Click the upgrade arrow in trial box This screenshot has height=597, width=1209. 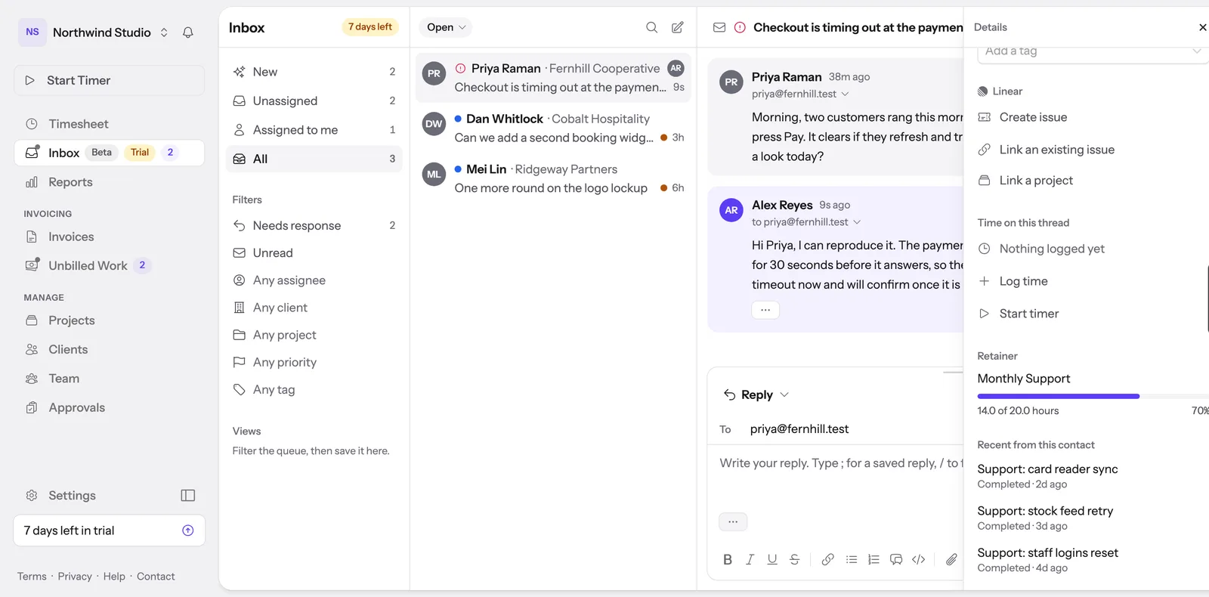tap(188, 530)
